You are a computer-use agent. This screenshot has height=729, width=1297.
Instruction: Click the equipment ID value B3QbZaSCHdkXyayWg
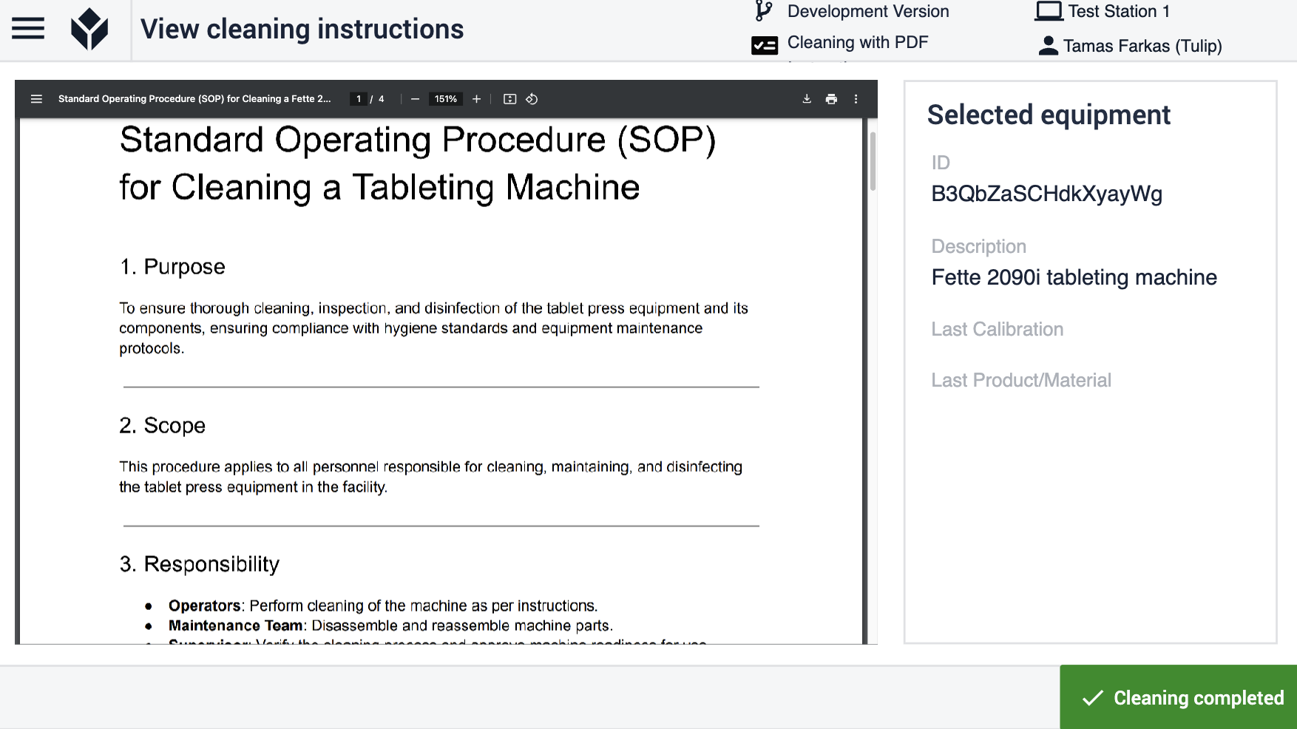click(1046, 194)
